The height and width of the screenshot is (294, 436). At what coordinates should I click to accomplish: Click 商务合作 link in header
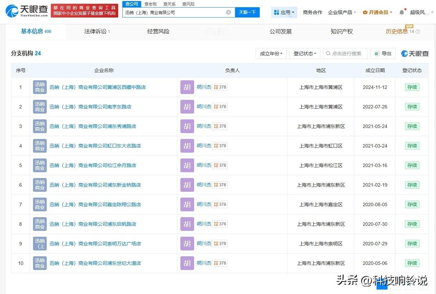click(x=312, y=12)
